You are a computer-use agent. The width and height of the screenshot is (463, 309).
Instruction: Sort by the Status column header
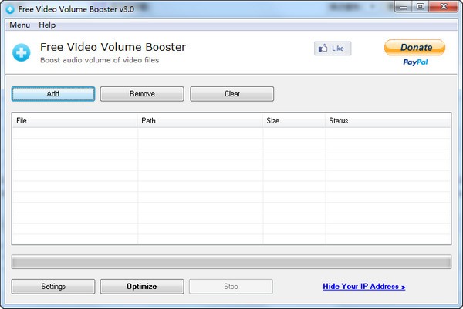click(x=388, y=120)
